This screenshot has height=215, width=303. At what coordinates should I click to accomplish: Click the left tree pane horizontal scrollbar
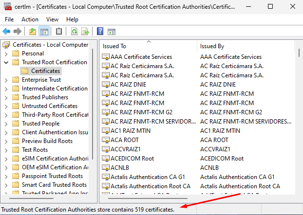(31, 198)
